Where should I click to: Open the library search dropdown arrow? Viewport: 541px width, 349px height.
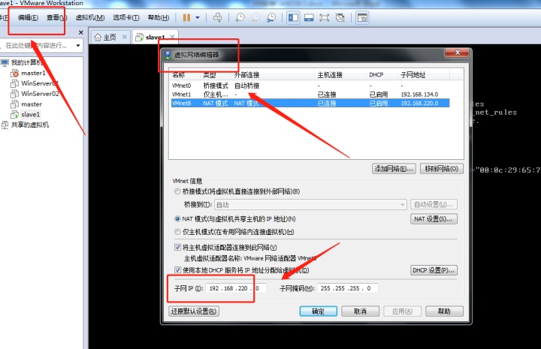pyautogui.click(x=78, y=46)
